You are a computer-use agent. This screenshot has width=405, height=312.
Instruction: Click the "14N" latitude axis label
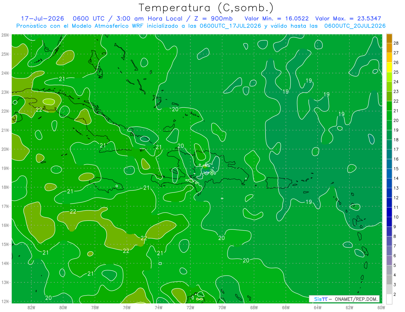(5, 263)
